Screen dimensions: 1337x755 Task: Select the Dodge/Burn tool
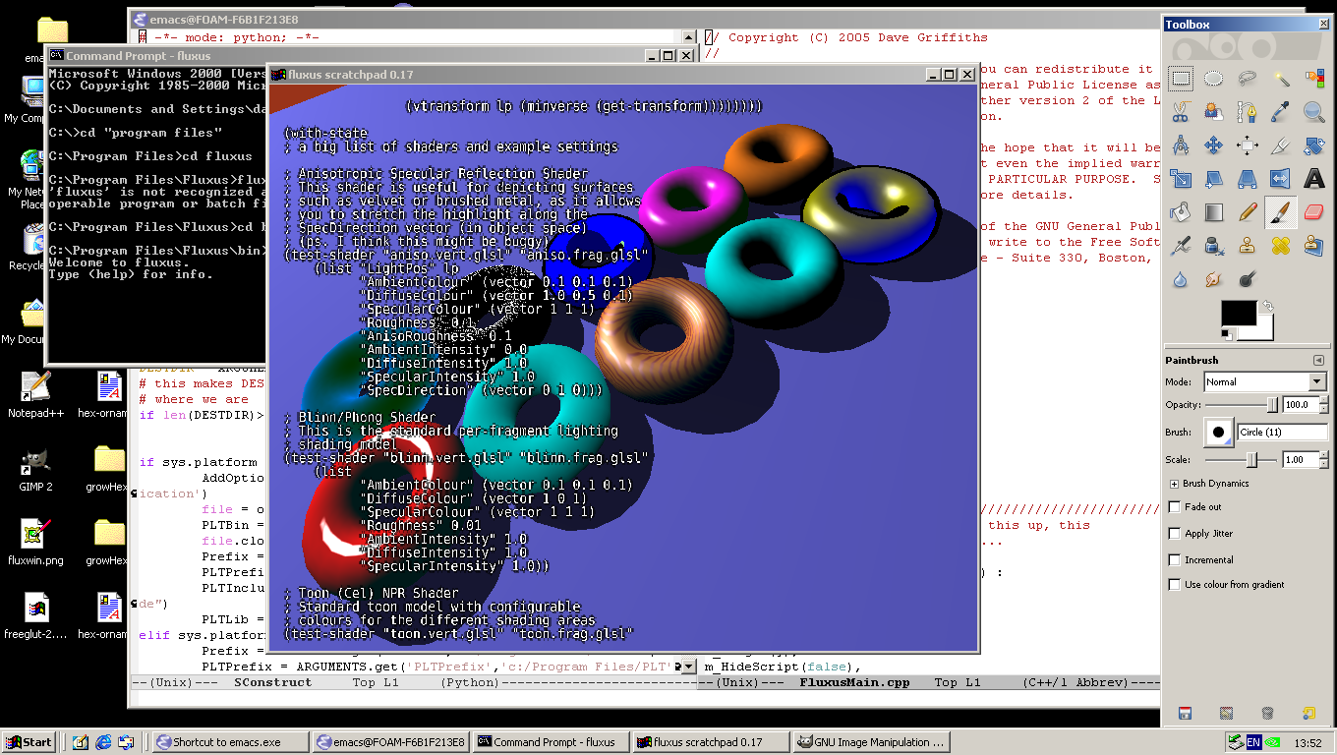click(1248, 279)
